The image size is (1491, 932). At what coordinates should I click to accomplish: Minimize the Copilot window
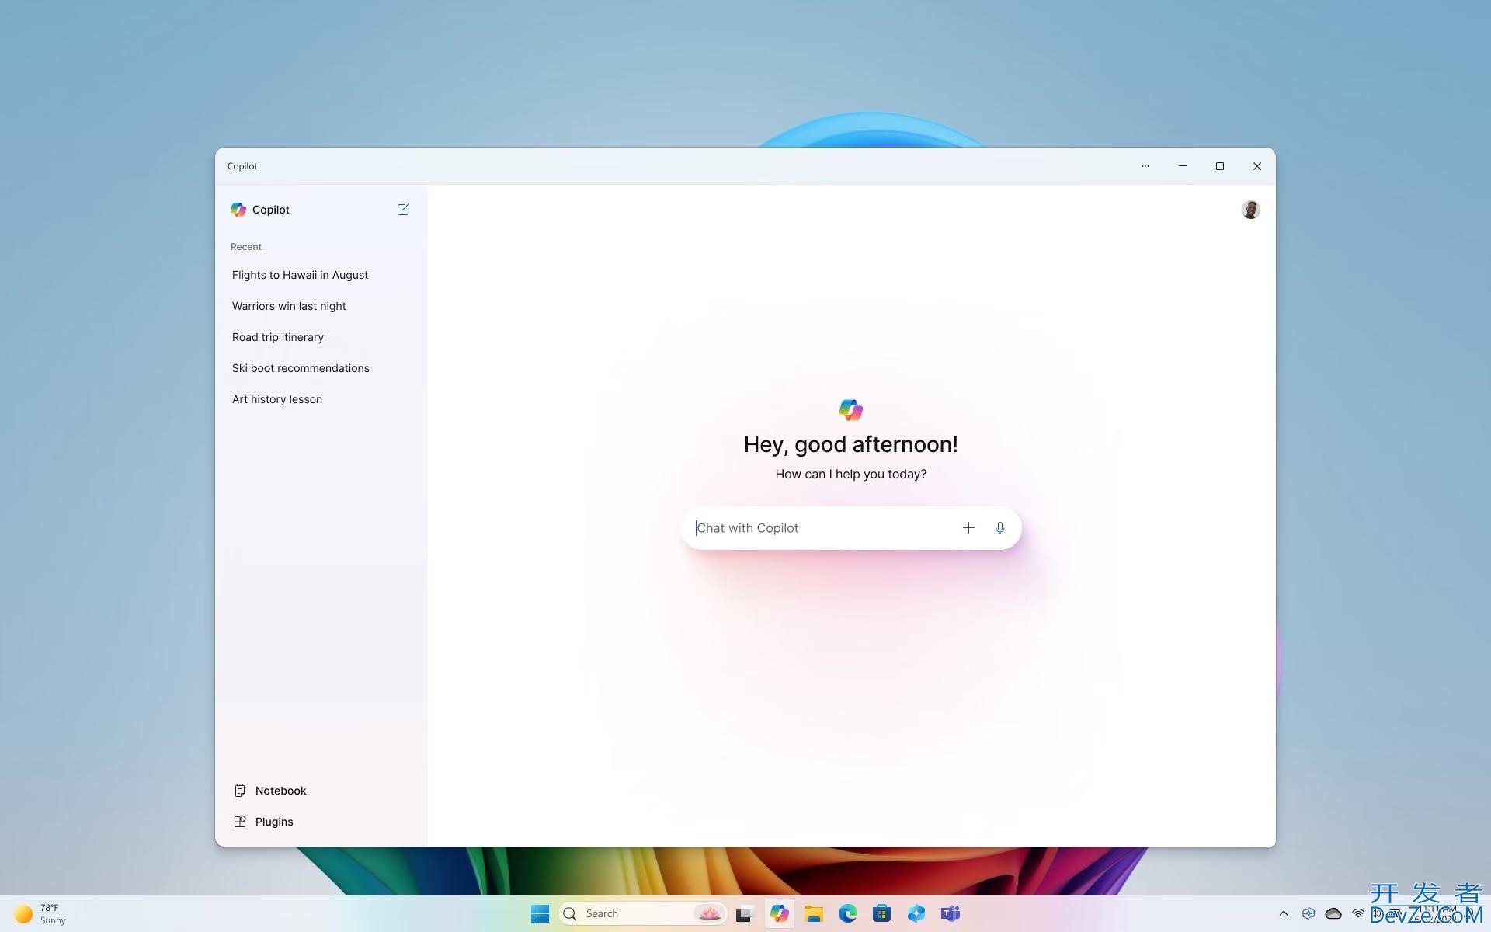[1183, 166]
